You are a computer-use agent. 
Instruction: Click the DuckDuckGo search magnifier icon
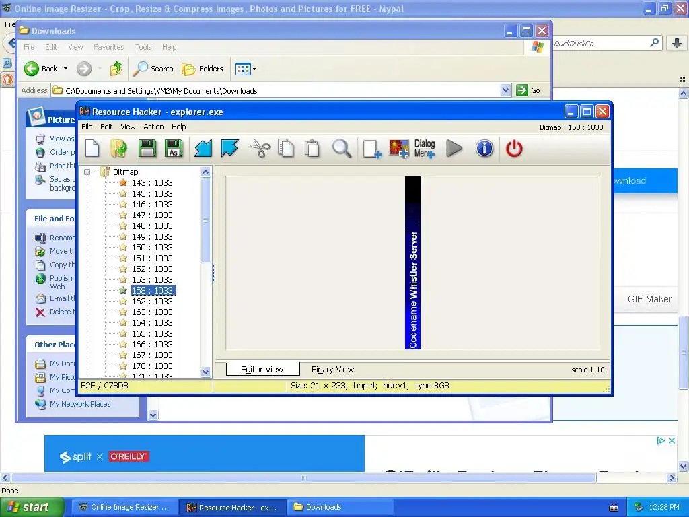(x=654, y=43)
